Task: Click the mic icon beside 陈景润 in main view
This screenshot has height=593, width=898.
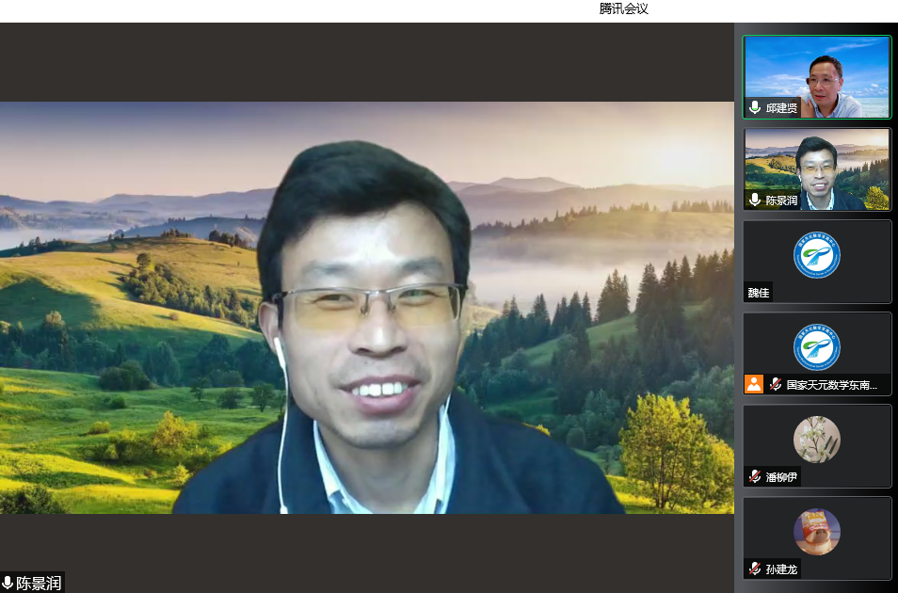Action: (9, 582)
